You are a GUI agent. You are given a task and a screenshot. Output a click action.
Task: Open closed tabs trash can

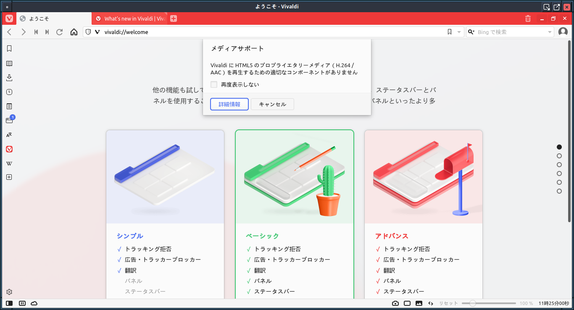point(528,18)
